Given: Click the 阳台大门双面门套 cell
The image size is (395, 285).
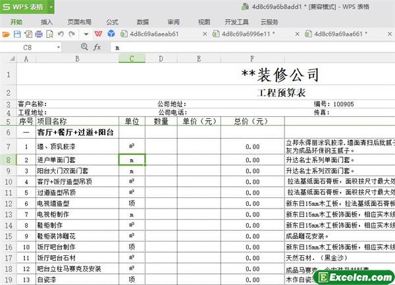Looking at the screenshot, I should [x=77, y=171].
